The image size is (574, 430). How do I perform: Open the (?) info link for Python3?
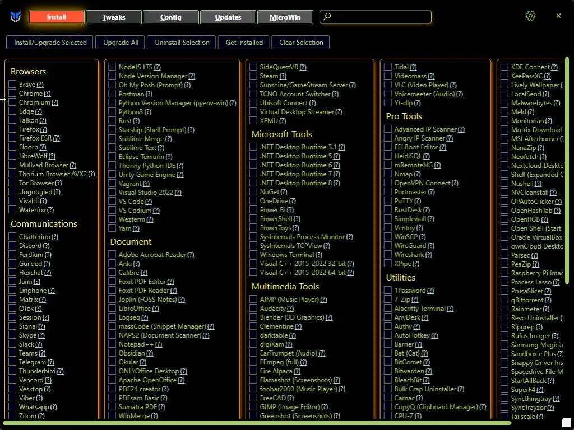pos(148,112)
